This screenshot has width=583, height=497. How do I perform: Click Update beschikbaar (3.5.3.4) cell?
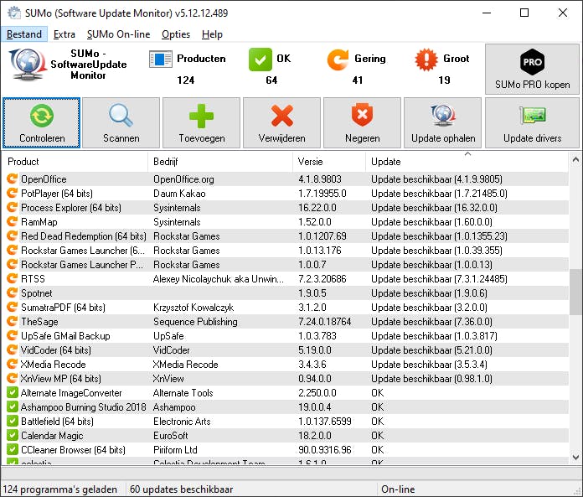pyautogui.click(x=429, y=365)
